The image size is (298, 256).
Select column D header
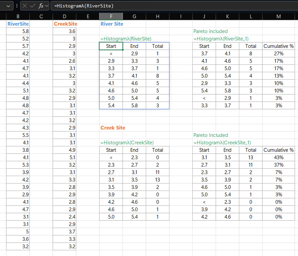[x=64, y=17]
